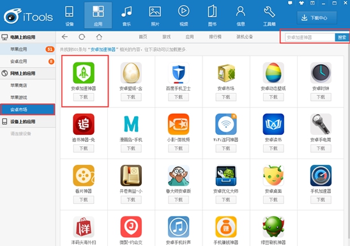
Task: Open the 图书 (Books) section
Action: click(x=212, y=15)
